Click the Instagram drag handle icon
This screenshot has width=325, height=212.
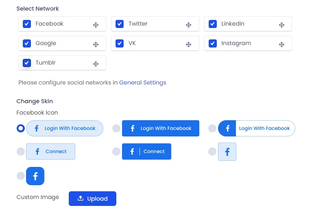point(281,44)
